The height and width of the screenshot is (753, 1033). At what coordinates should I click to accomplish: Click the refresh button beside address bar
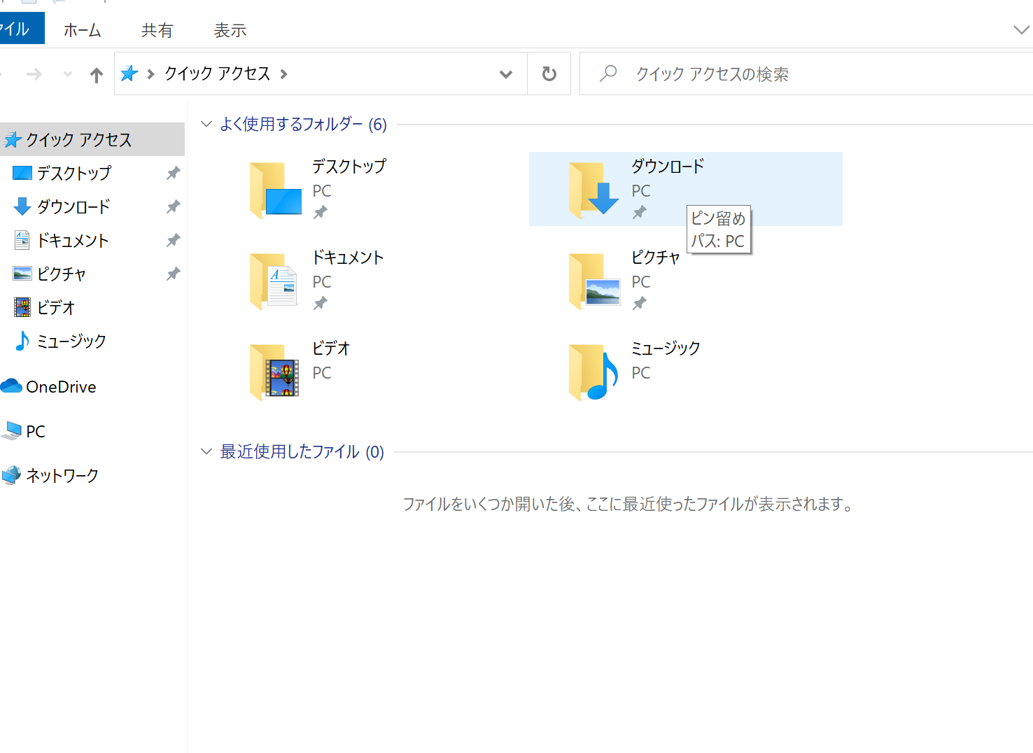point(549,73)
